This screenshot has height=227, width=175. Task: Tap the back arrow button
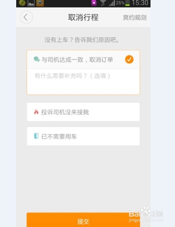pos(26,17)
